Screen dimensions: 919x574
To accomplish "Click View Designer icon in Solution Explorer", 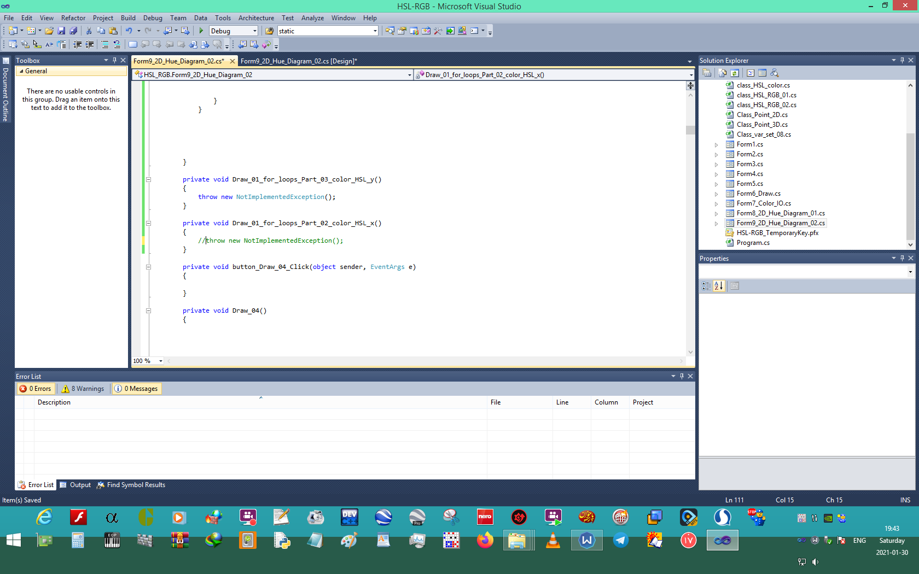I will (763, 73).
